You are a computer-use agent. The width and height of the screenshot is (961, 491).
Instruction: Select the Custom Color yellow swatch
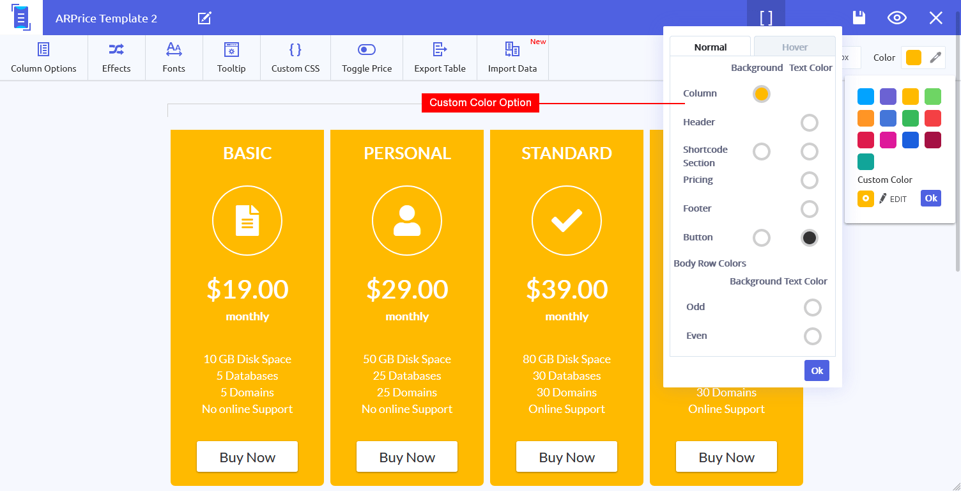point(866,199)
